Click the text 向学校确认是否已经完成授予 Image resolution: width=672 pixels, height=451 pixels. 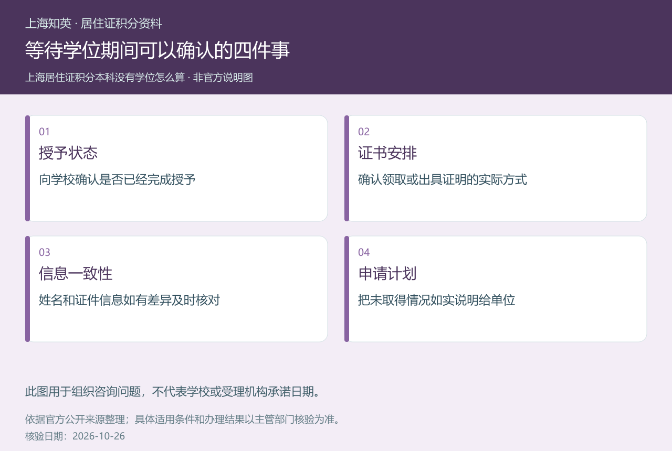pyautogui.click(x=117, y=180)
